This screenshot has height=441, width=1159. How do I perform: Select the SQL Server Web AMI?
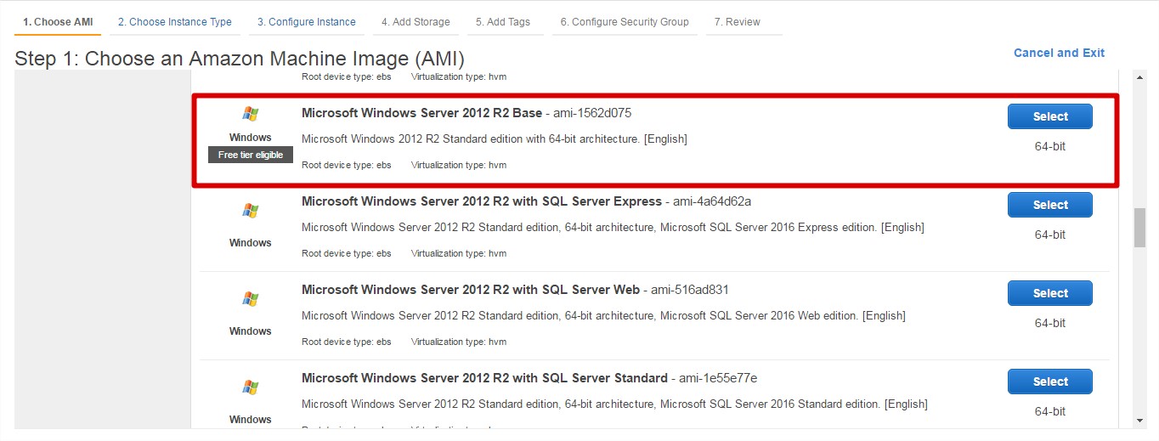[1050, 293]
